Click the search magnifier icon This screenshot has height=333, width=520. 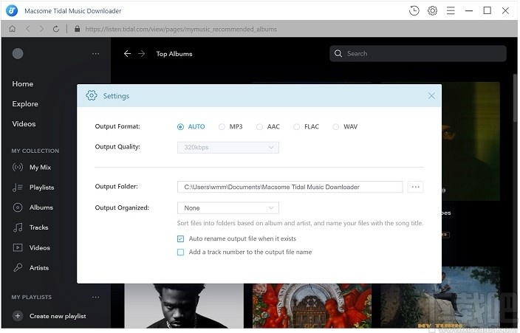(338, 53)
